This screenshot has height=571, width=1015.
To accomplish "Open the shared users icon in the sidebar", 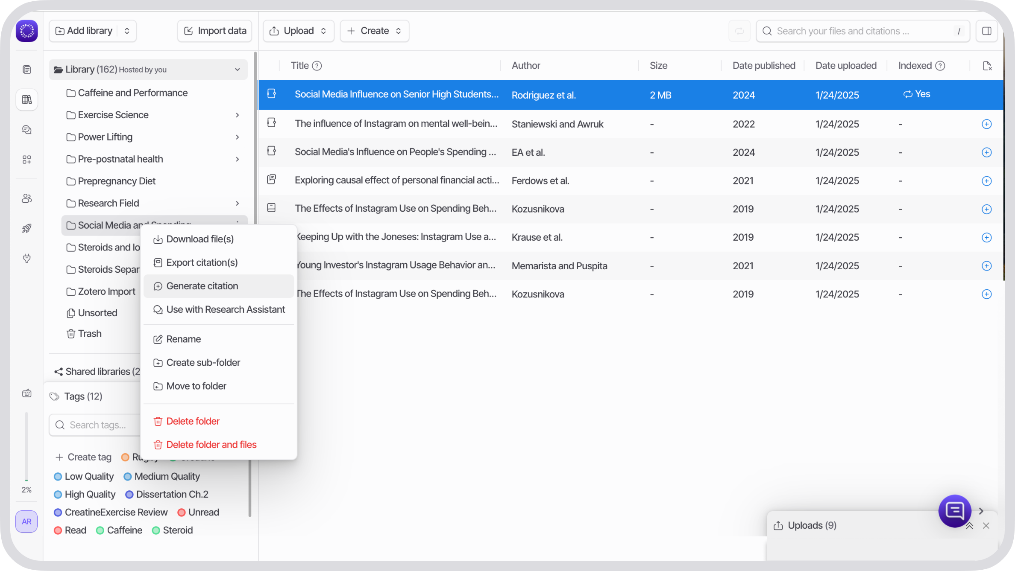I will pos(26,198).
